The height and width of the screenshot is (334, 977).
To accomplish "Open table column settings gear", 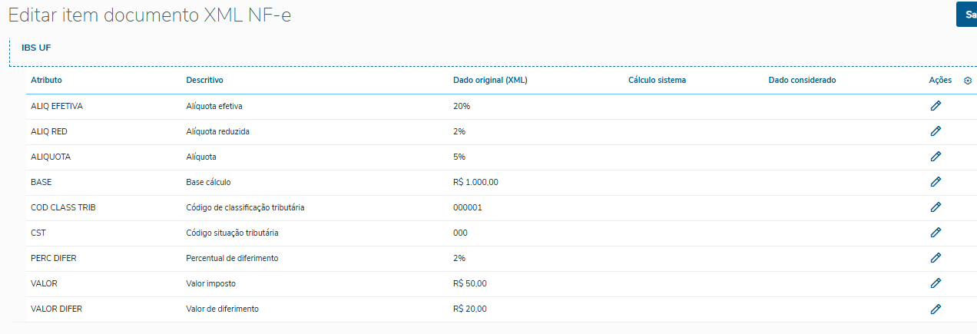I will click(x=968, y=81).
